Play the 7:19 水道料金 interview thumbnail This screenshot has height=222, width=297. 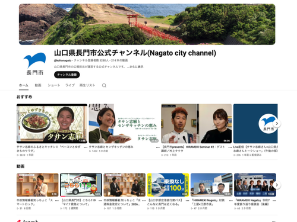125,185
